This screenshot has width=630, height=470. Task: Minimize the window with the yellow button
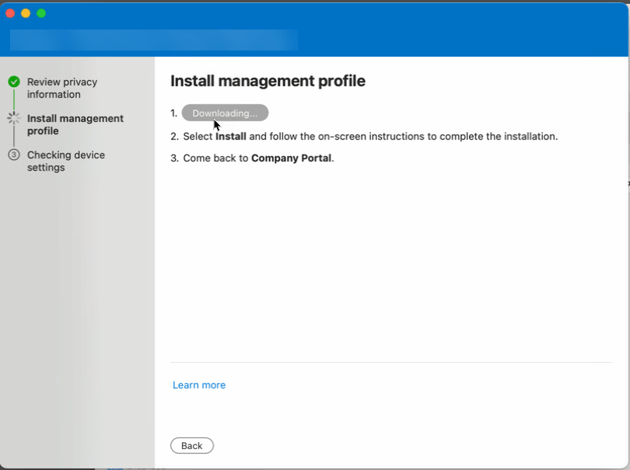click(x=26, y=13)
